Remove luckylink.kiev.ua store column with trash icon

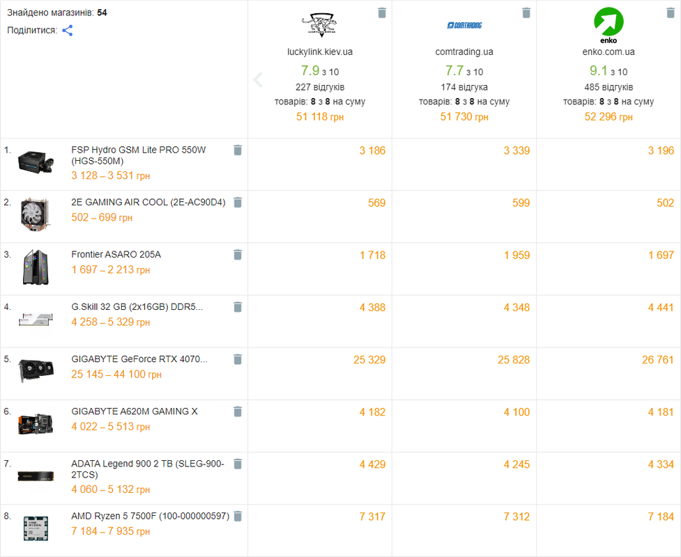382,13
